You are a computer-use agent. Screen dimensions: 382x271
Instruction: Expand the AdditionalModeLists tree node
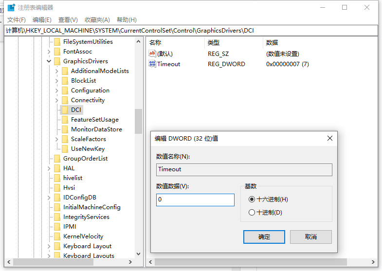57,71
